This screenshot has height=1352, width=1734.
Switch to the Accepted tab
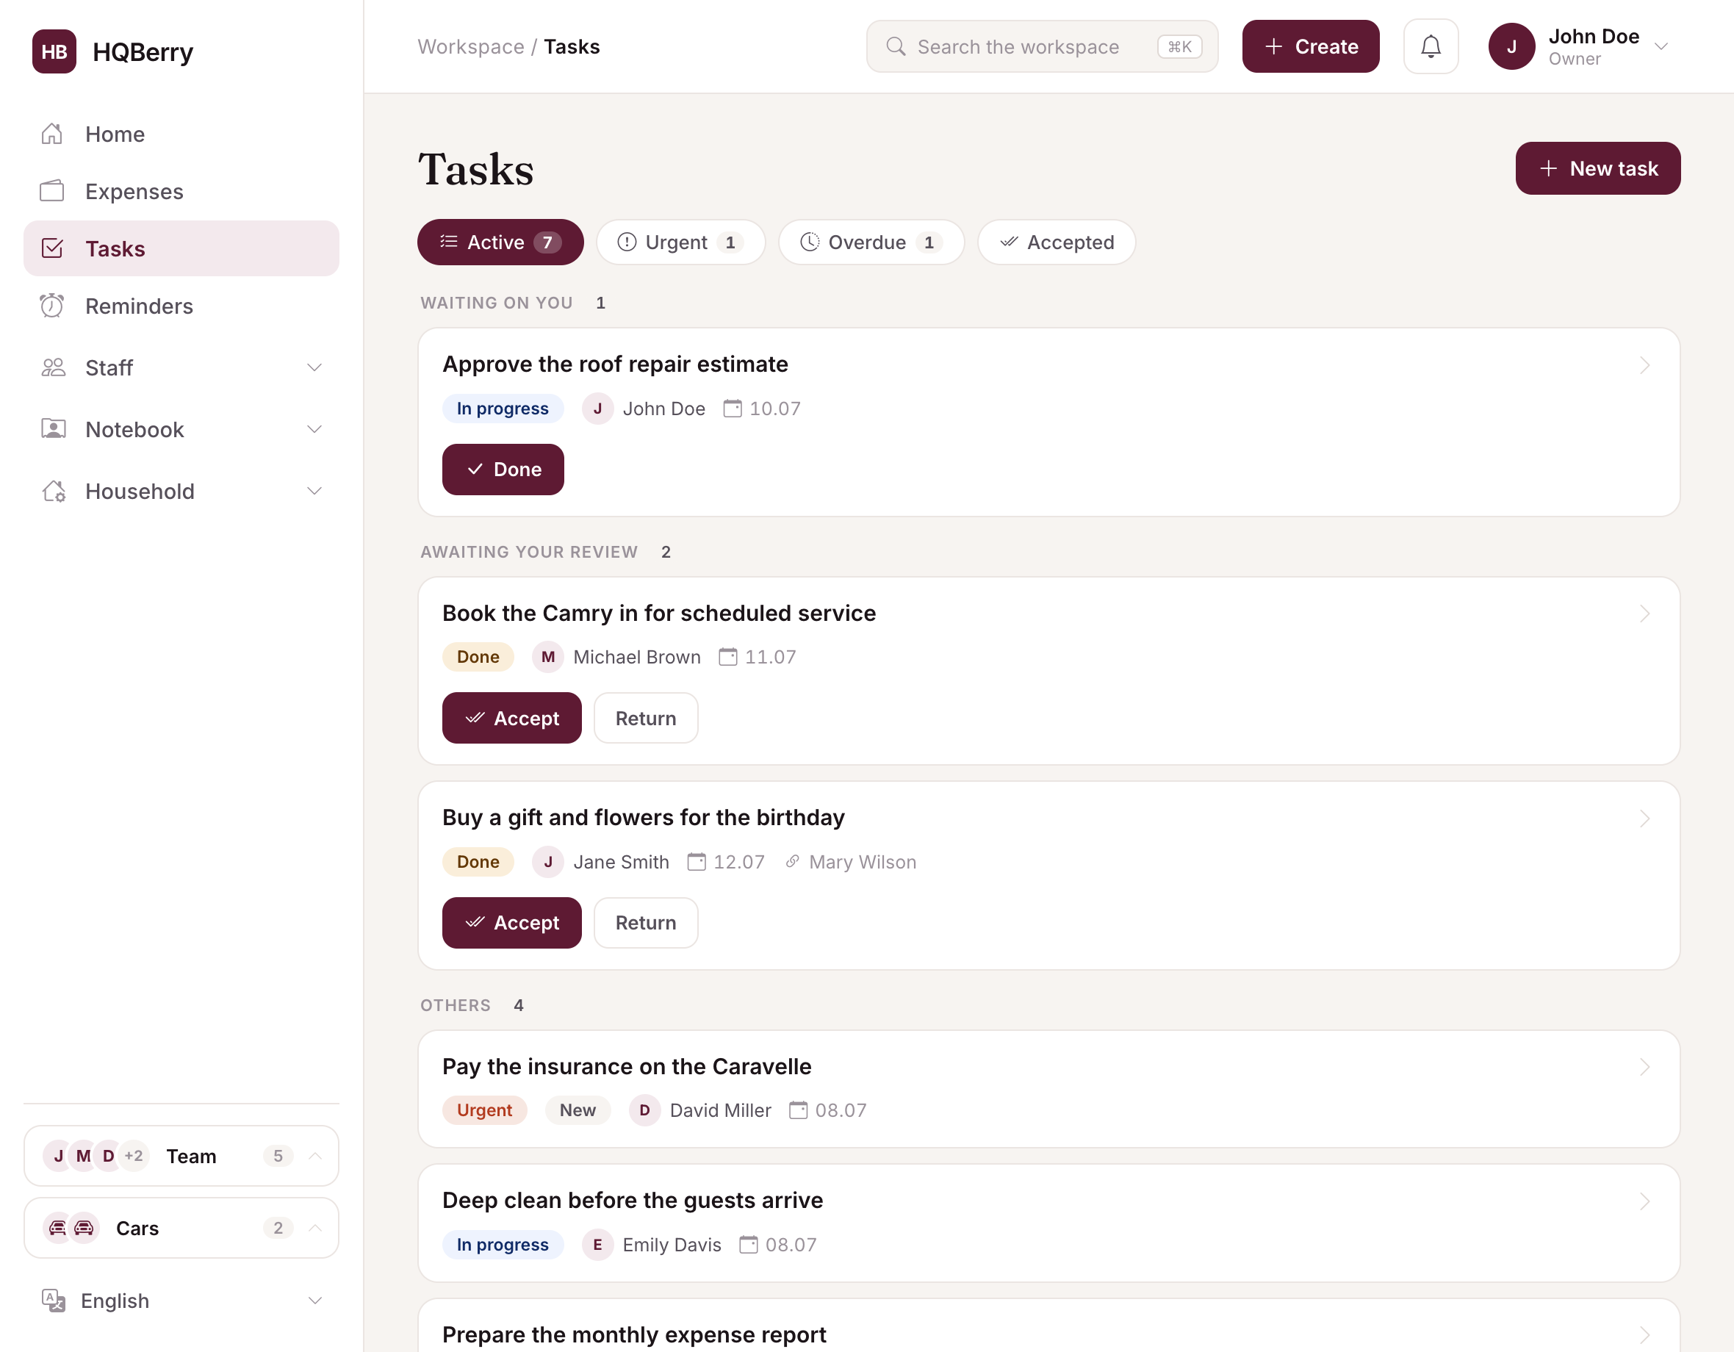(1056, 242)
